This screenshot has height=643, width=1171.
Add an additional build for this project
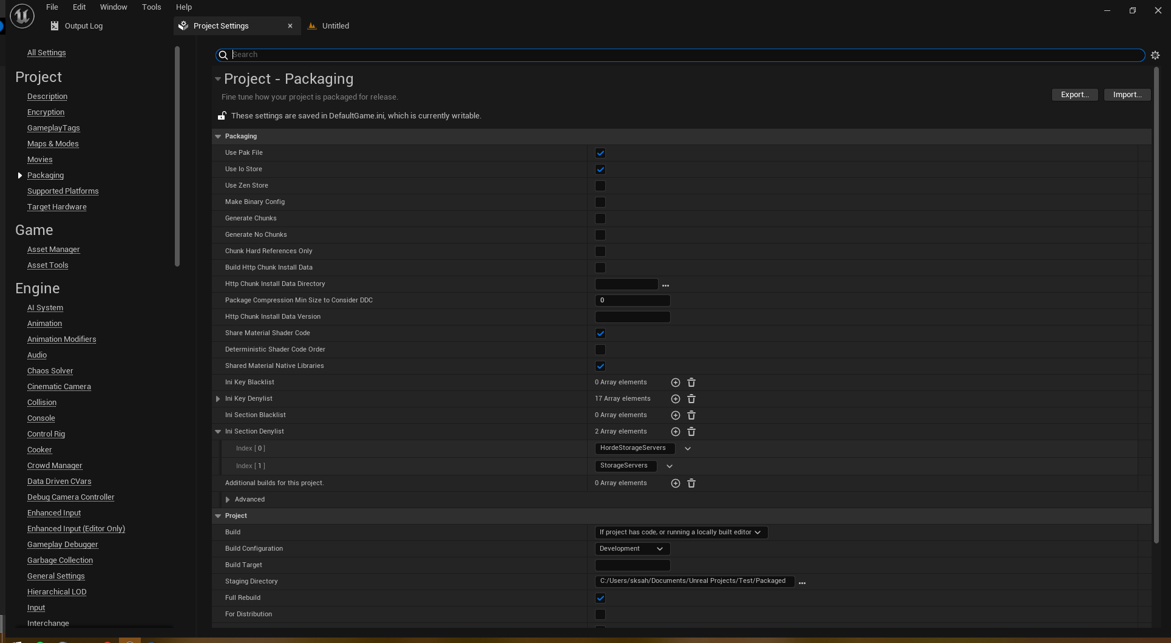click(x=675, y=483)
